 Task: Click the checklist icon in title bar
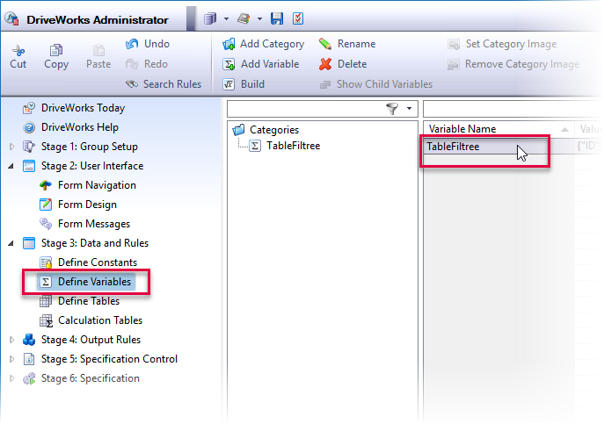click(x=298, y=18)
